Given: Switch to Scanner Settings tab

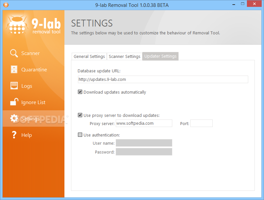Looking at the screenshot, I should click(x=124, y=57).
